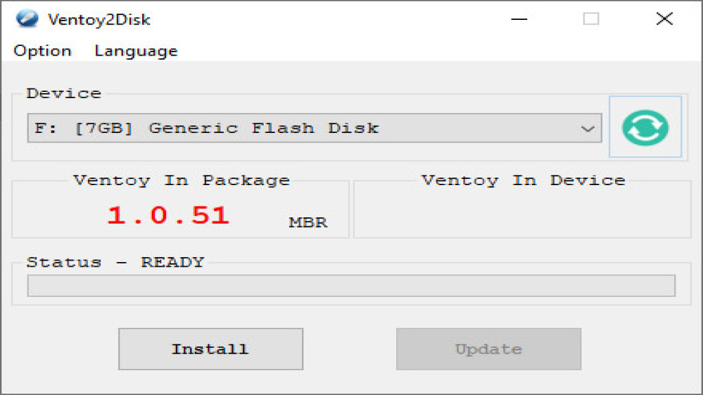Click the Status progress bar

pos(351,286)
